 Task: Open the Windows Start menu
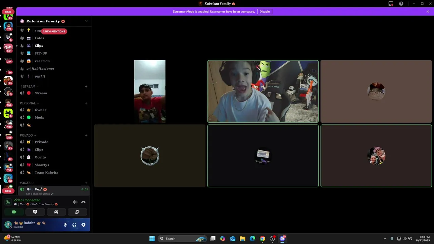pyautogui.click(x=152, y=239)
